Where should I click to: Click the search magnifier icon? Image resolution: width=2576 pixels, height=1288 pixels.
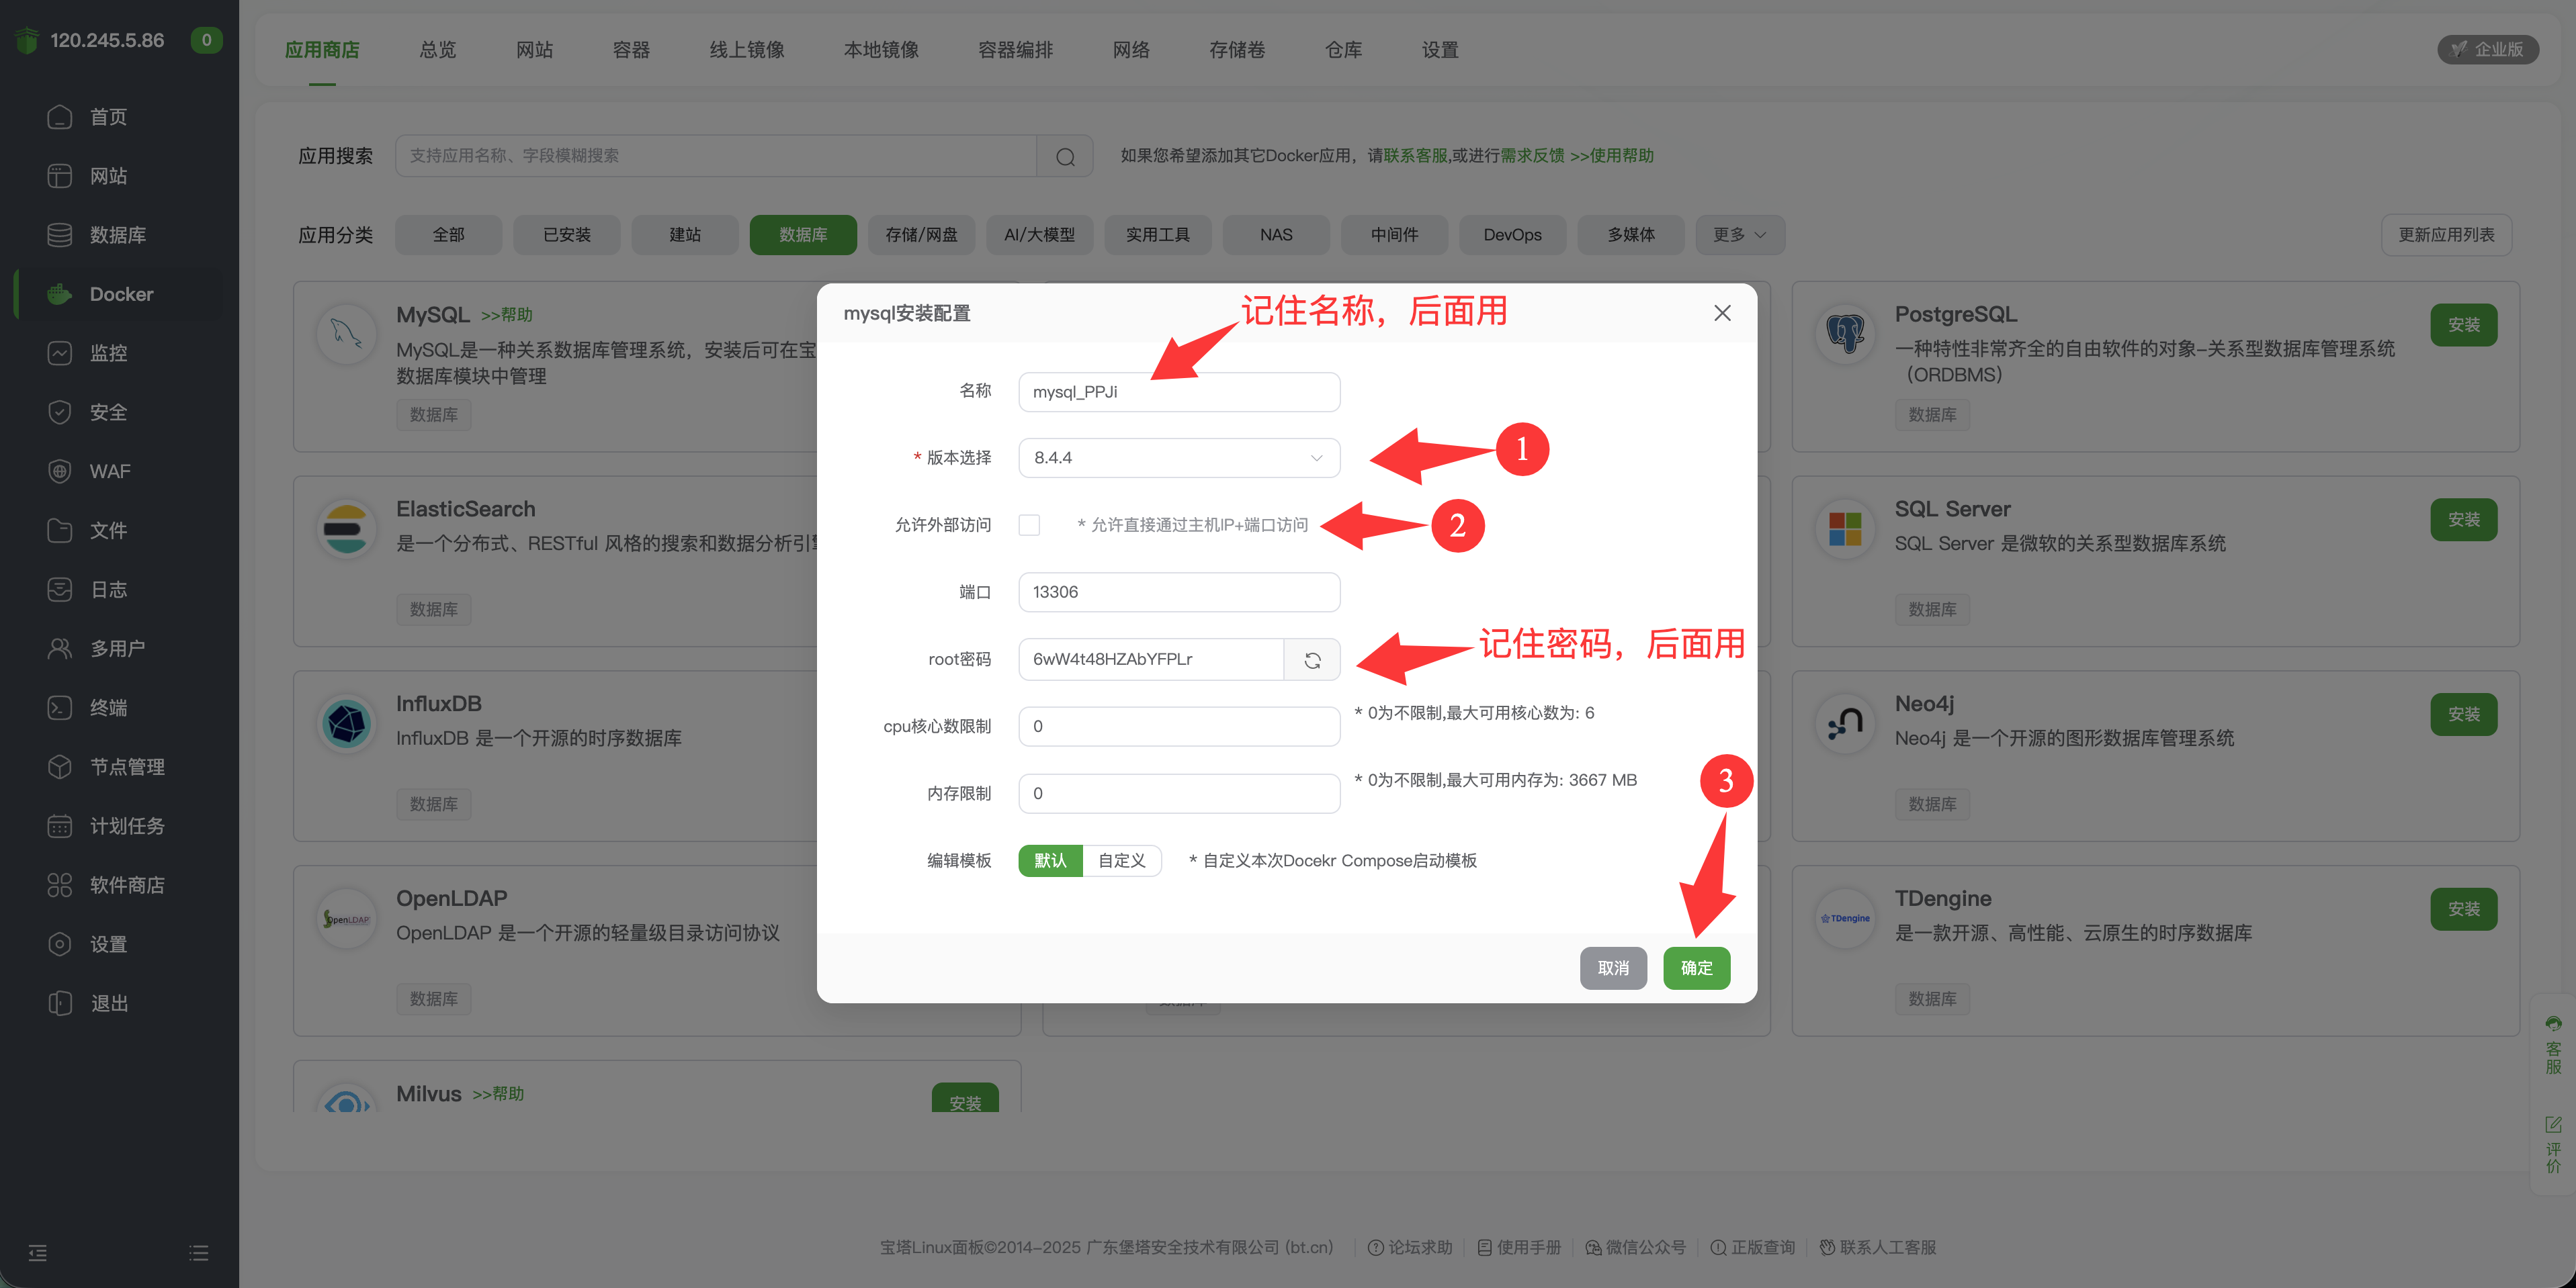click(1065, 157)
